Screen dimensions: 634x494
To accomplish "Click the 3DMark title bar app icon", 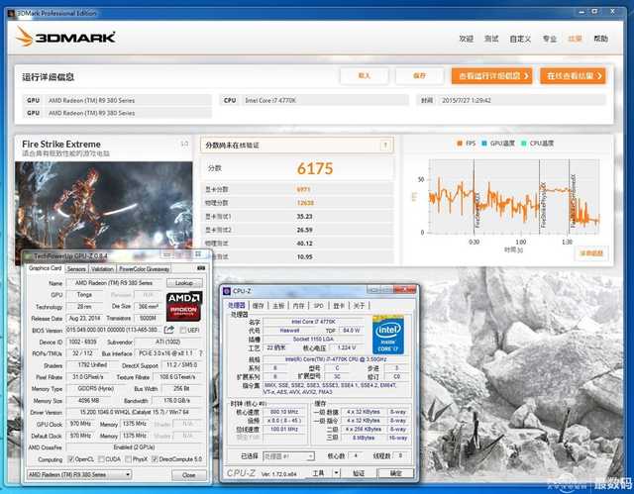I will coord(11,13).
